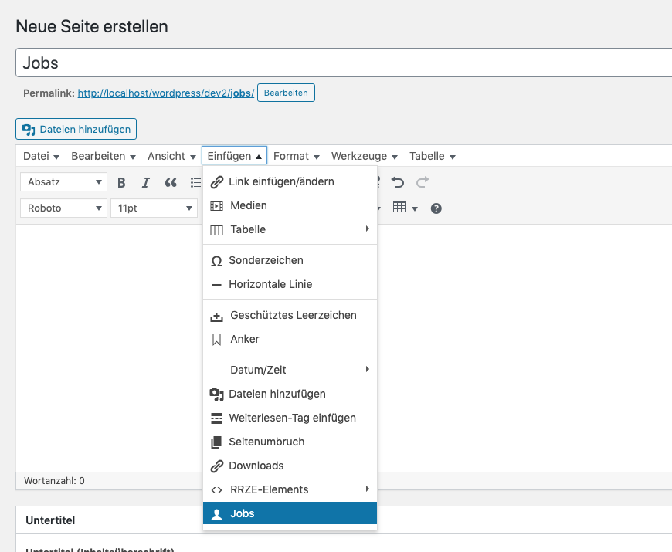This screenshot has height=552, width=672.
Task: Click the Undo arrow icon
Action: click(398, 182)
